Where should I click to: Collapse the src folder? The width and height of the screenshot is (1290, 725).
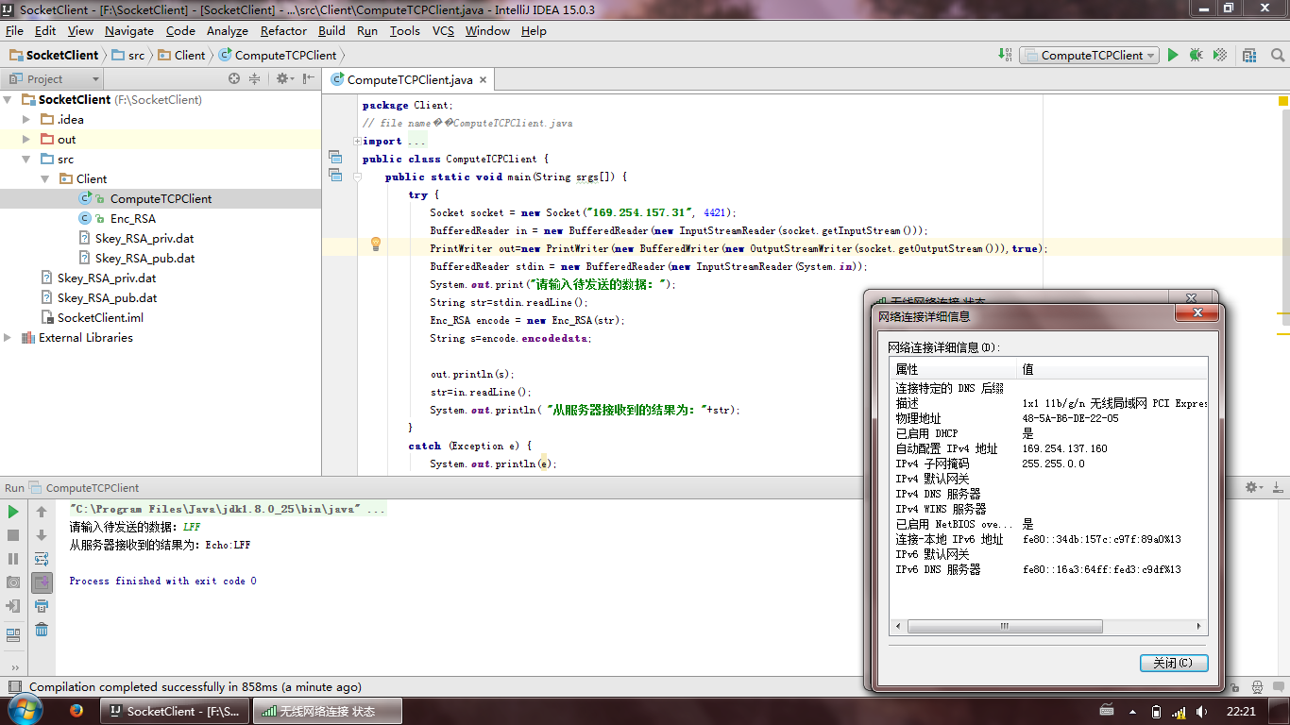[x=26, y=159]
